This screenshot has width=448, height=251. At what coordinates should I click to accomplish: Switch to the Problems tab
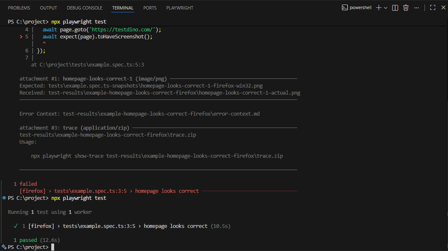coord(19,8)
